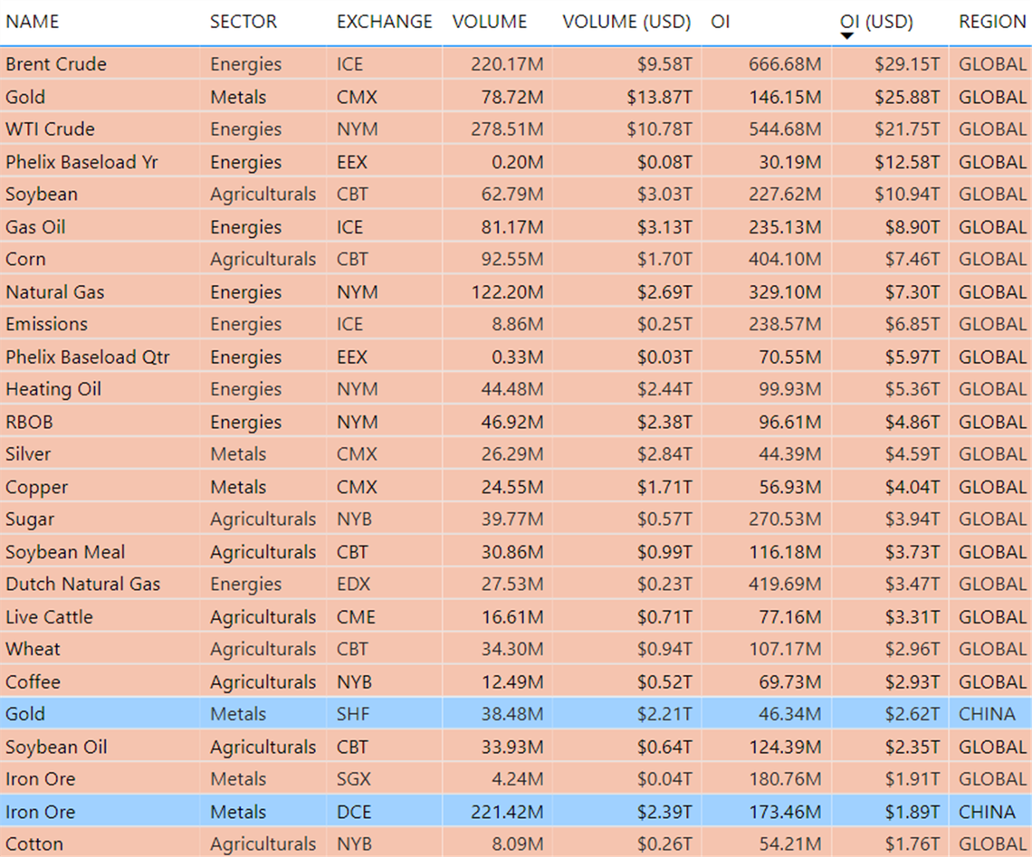
Task: Select the RBOB name cell
Action: click(29, 423)
